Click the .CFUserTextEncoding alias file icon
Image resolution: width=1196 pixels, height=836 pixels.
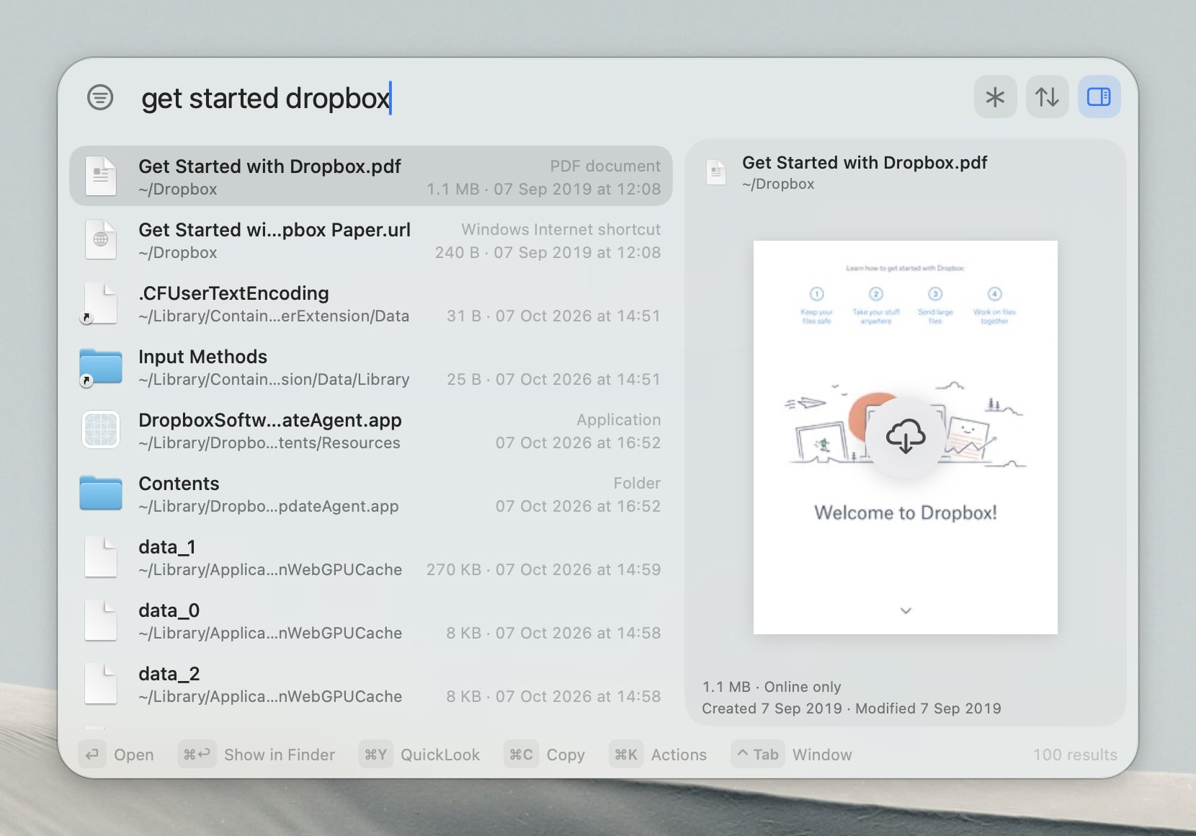pyautogui.click(x=100, y=303)
